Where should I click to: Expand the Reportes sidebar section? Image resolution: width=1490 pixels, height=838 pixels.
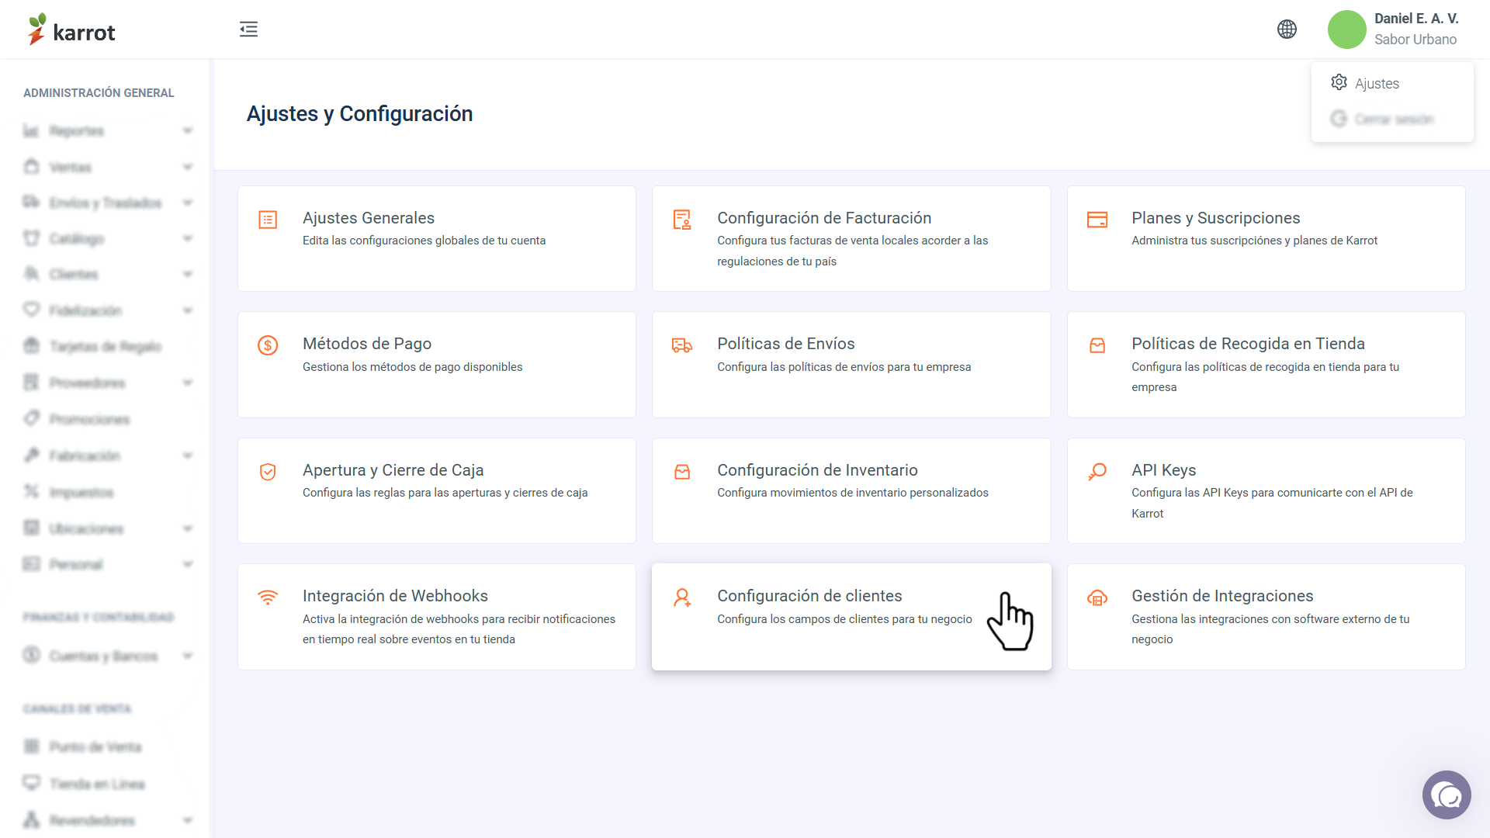pyautogui.click(x=108, y=130)
